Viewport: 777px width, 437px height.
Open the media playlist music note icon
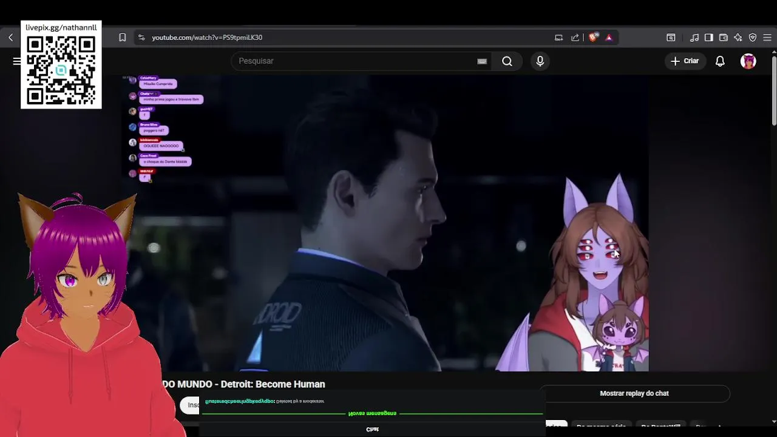[694, 38]
